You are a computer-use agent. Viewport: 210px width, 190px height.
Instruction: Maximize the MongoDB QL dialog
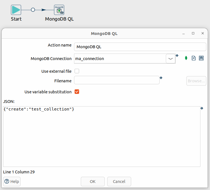click(x=193, y=33)
